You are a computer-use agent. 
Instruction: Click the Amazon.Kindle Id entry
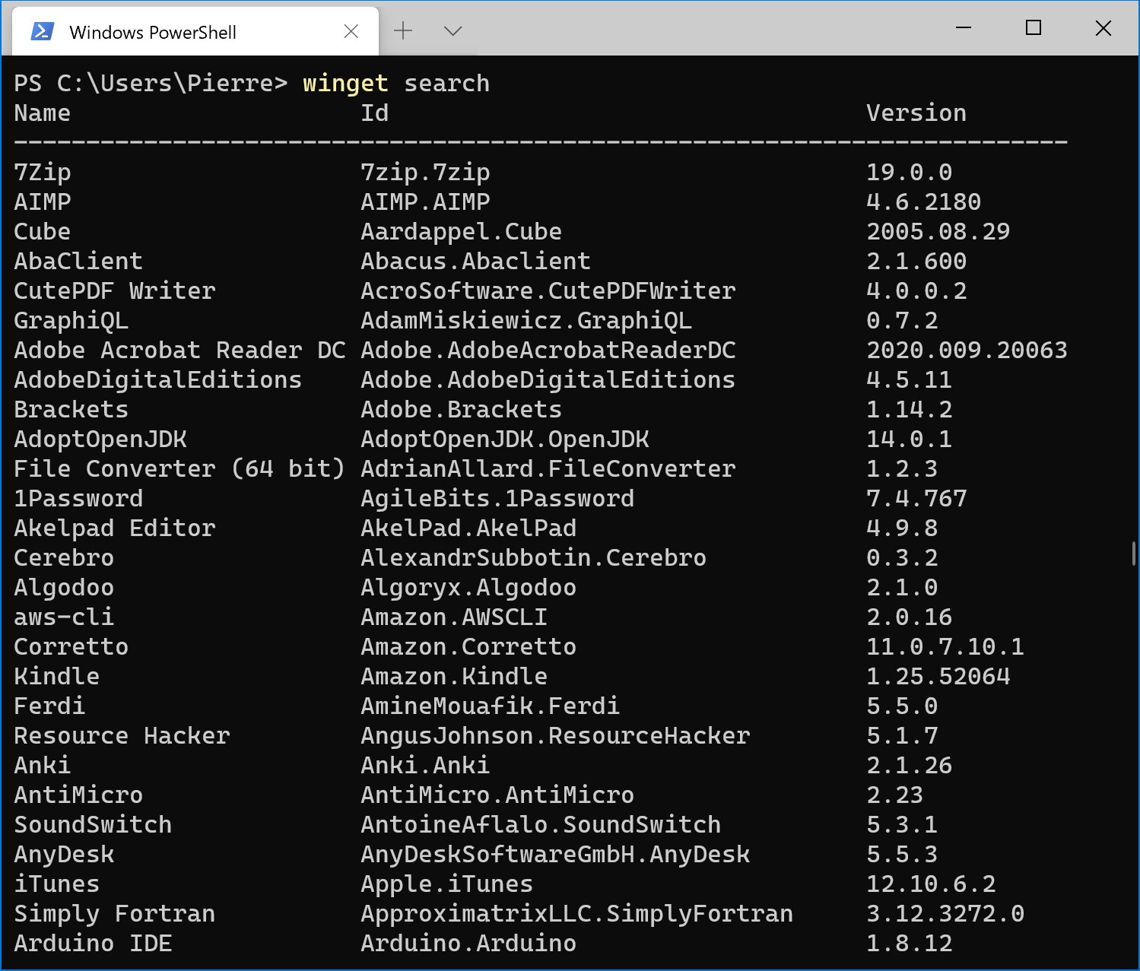[454, 677]
